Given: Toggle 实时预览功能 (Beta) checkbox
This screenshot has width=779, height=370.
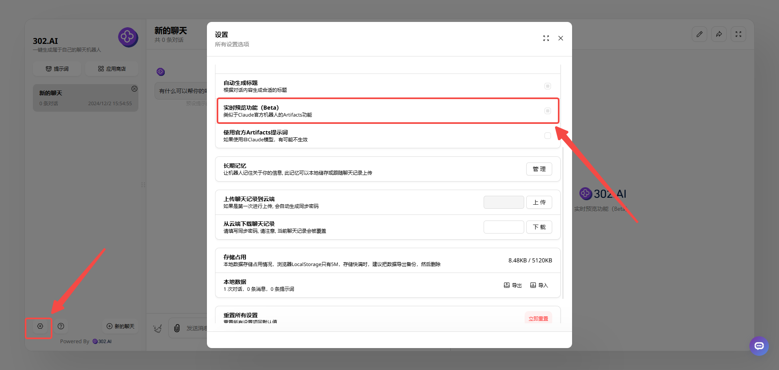Looking at the screenshot, I should 548,111.
